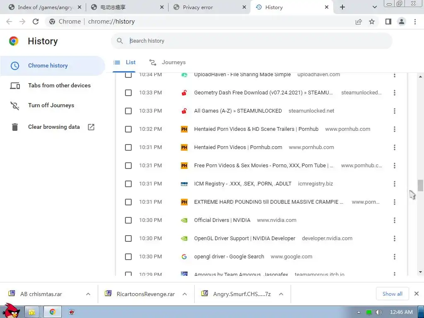Open downloaded AB crhismtas.rar file
This screenshot has width=424, height=318.
pyautogui.click(x=41, y=294)
